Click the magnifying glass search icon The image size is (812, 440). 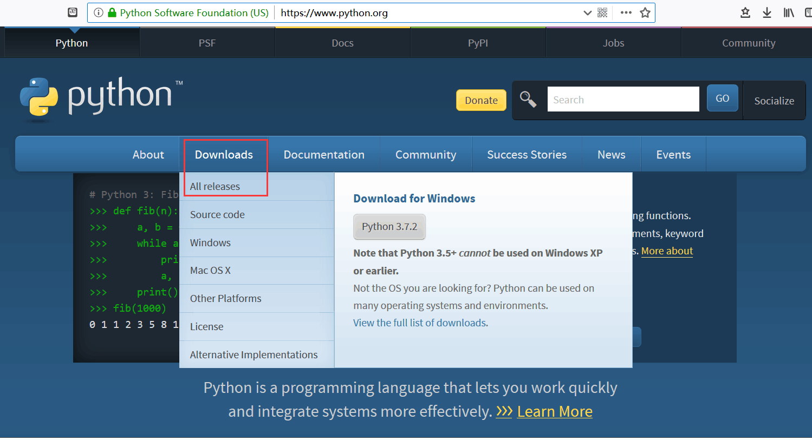[x=528, y=100]
